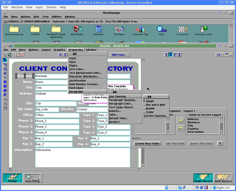Open the font size 14 dropdown
Screen dimensions: 236x191
[220, 55]
